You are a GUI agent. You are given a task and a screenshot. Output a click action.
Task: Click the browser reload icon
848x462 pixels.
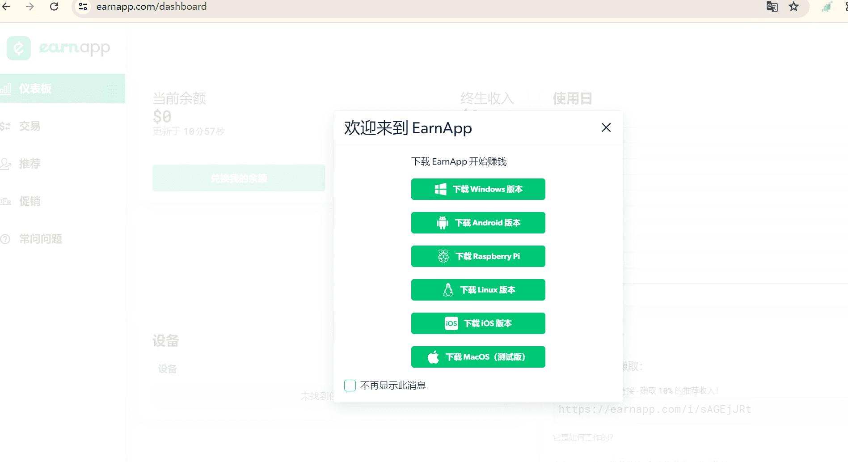(55, 7)
